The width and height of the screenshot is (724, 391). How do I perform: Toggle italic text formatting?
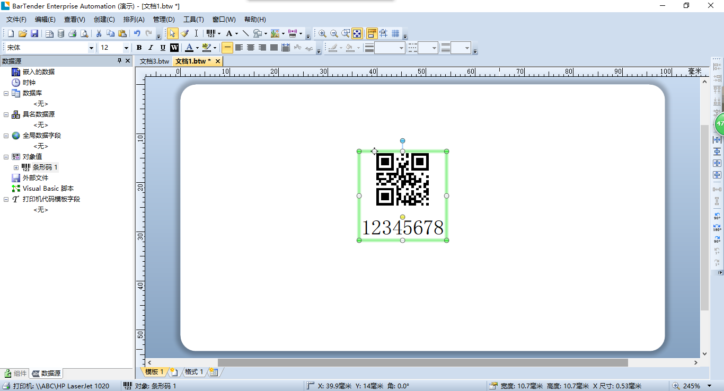tap(151, 48)
